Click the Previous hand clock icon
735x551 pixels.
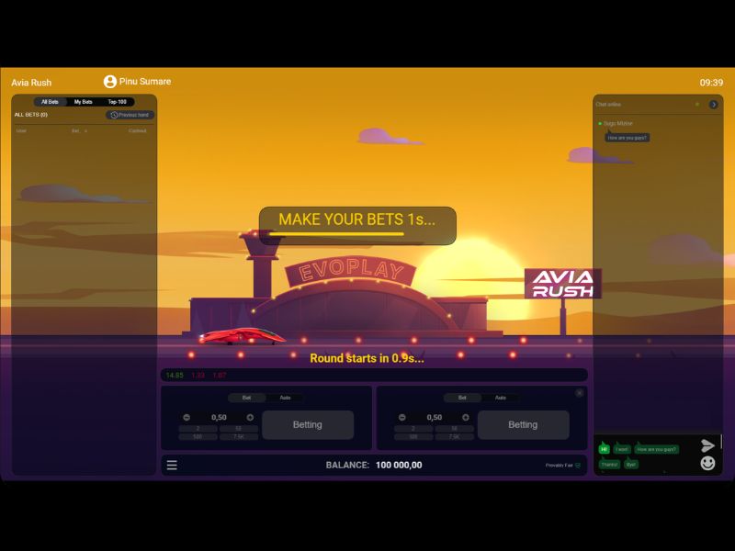pyautogui.click(x=114, y=114)
